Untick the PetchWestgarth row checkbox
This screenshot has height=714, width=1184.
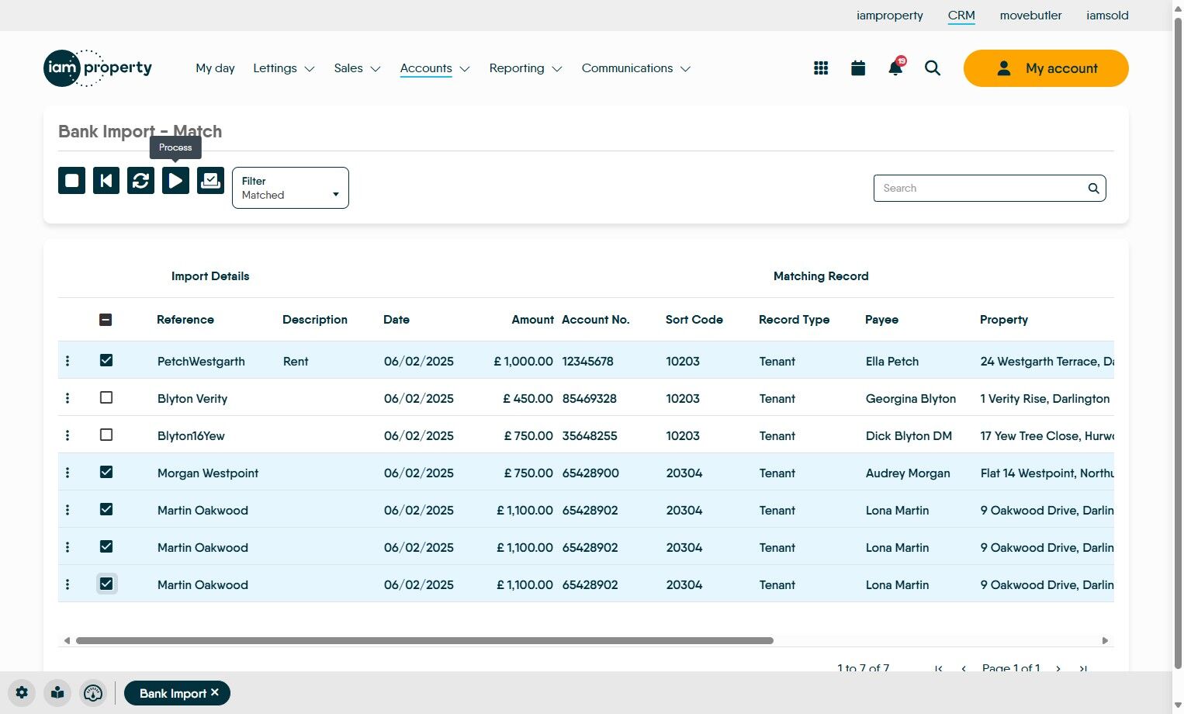(x=106, y=361)
